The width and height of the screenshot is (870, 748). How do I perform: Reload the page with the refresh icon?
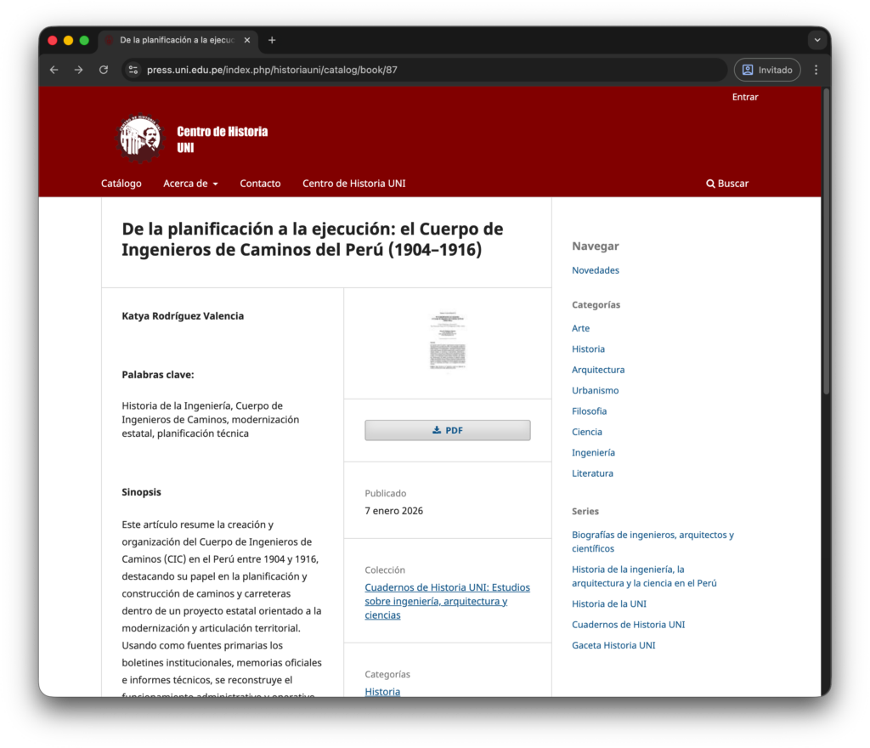pyautogui.click(x=104, y=70)
